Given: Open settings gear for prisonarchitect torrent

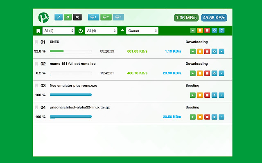Looking at the screenshot, I should (x=215, y=117).
